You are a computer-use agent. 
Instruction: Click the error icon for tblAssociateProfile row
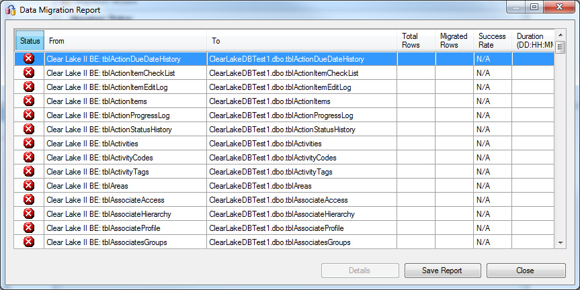29,228
